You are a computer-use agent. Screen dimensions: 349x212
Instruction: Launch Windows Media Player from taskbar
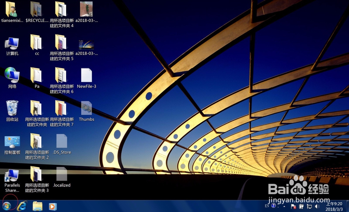(53, 206)
